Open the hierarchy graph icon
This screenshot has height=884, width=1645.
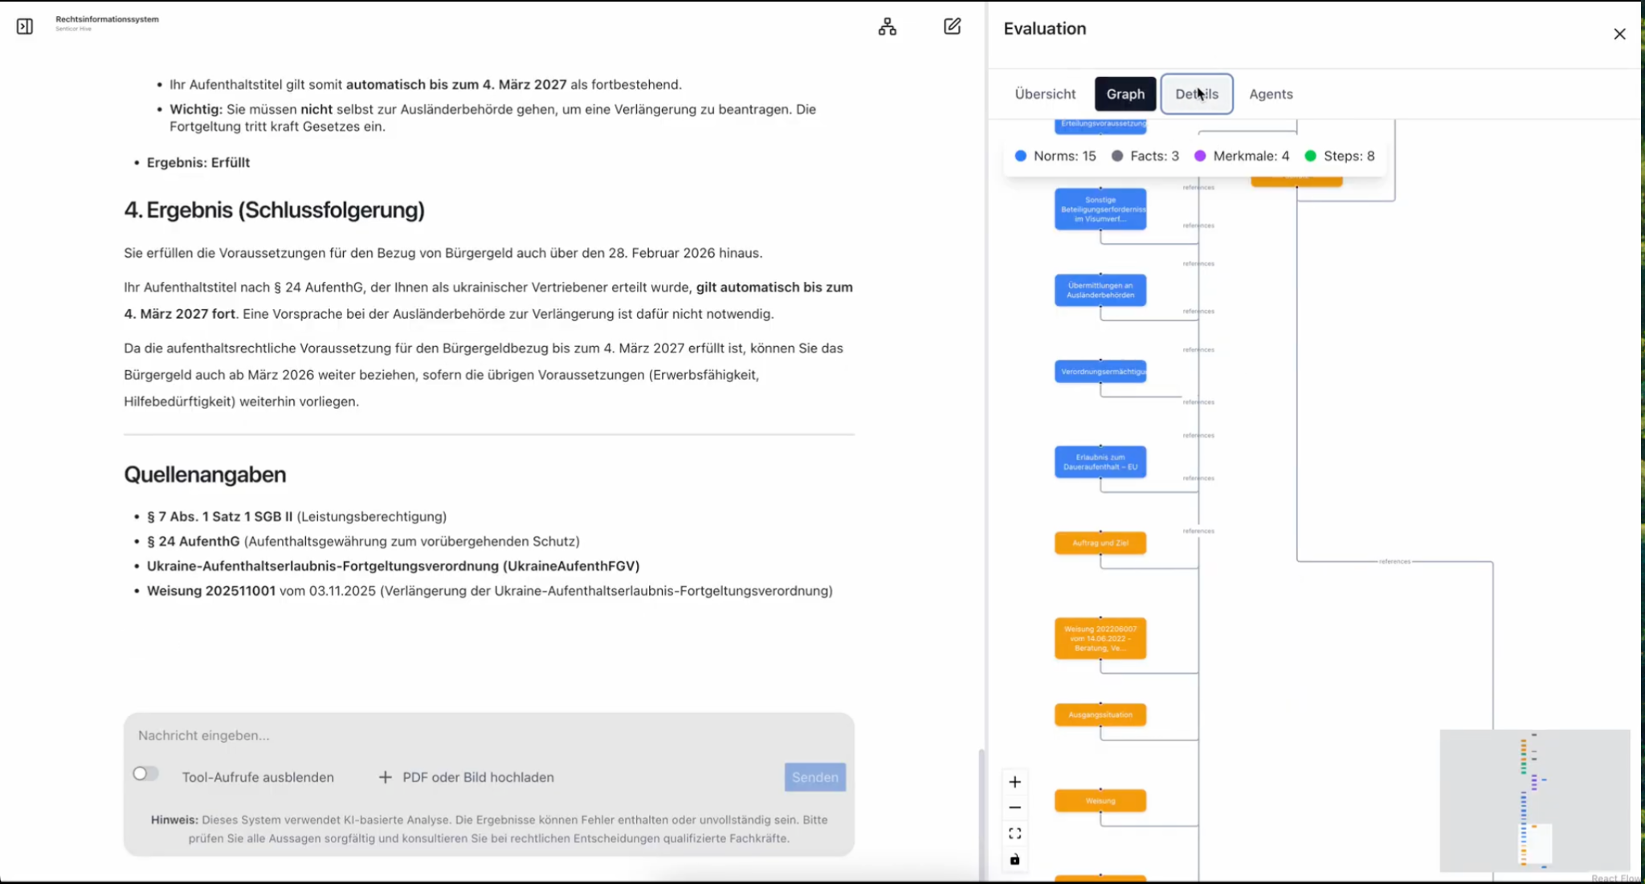pyautogui.click(x=887, y=26)
